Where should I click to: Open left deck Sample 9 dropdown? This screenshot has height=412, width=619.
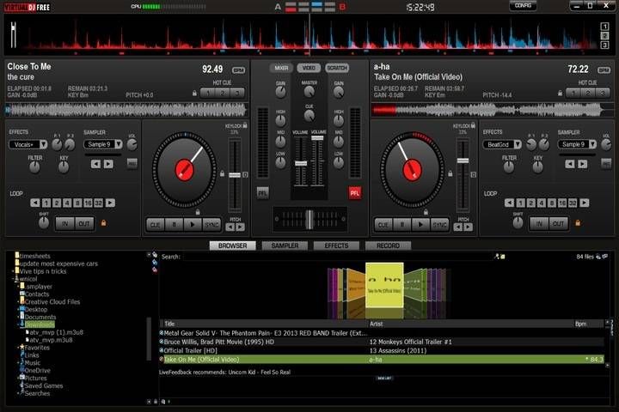coord(119,145)
